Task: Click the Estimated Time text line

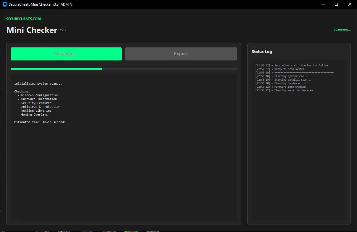Action: click(x=40, y=122)
